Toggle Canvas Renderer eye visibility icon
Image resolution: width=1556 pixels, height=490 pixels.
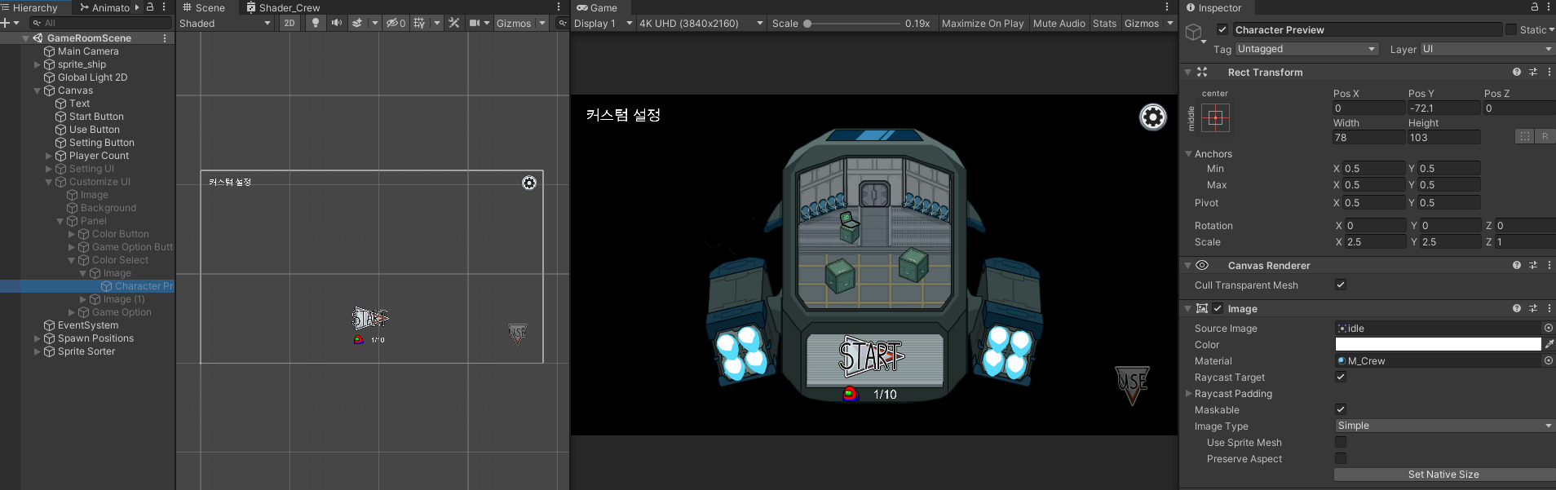(x=1202, y=265)
